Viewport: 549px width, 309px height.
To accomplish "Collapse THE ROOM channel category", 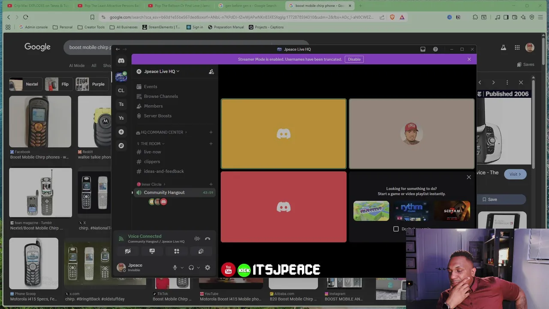I will (x=151, y=144).
